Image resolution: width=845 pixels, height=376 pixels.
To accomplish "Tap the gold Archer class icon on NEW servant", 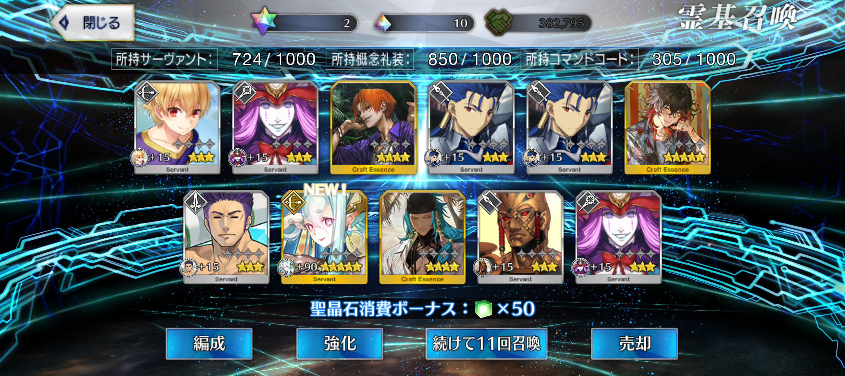I will pyautogui.click(x=294, y=202).
